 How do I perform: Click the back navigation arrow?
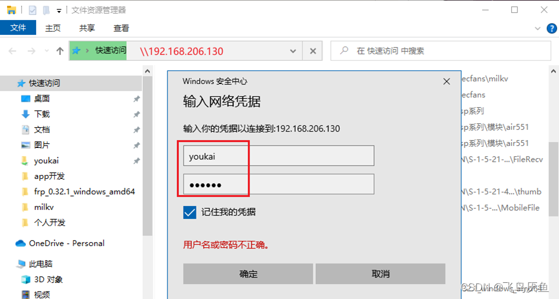pos(12,51)
